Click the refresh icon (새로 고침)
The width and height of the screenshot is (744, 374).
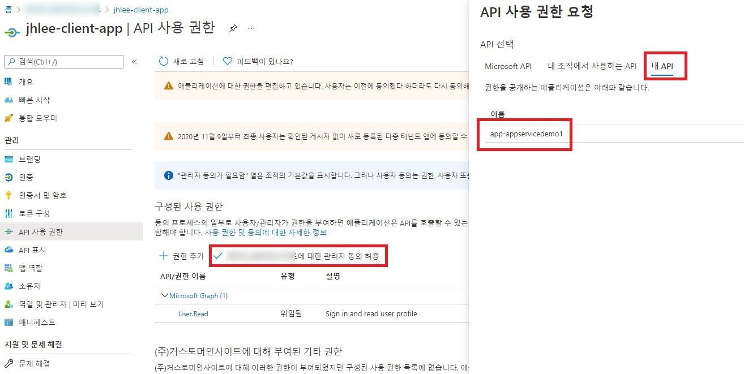(x=164, y=61)
